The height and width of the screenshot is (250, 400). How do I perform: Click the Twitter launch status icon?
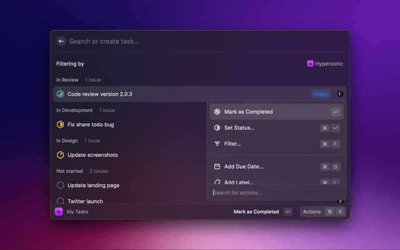coord(61,201)
